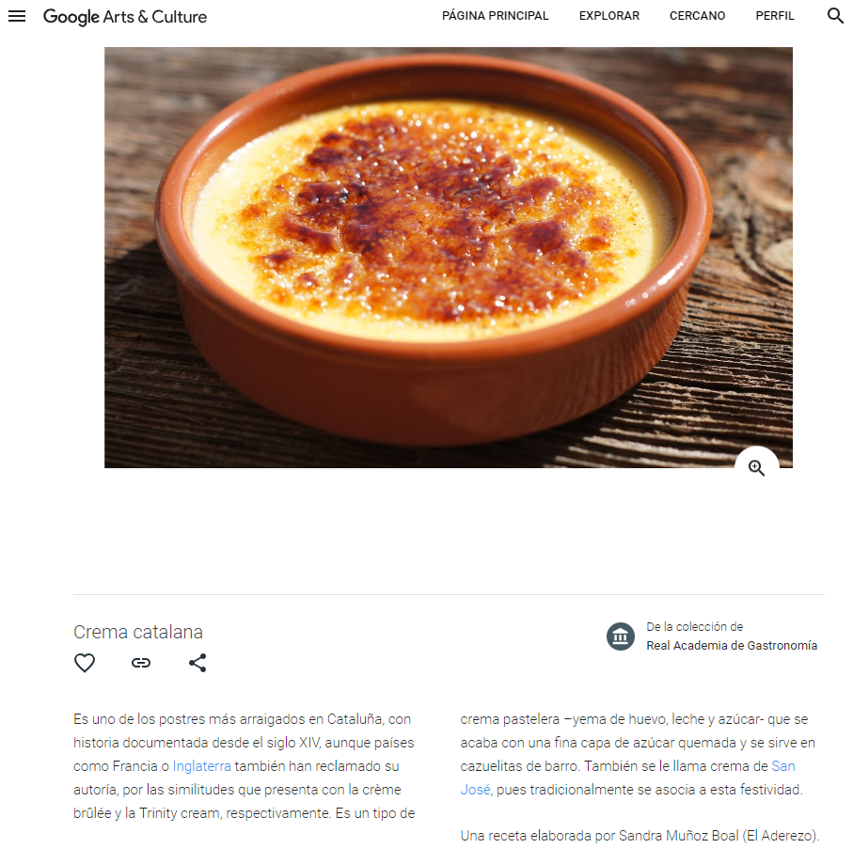This screenshot has height=864, width=853.
Task: Click 'De la colección de' label
Action: coord(694,626)
